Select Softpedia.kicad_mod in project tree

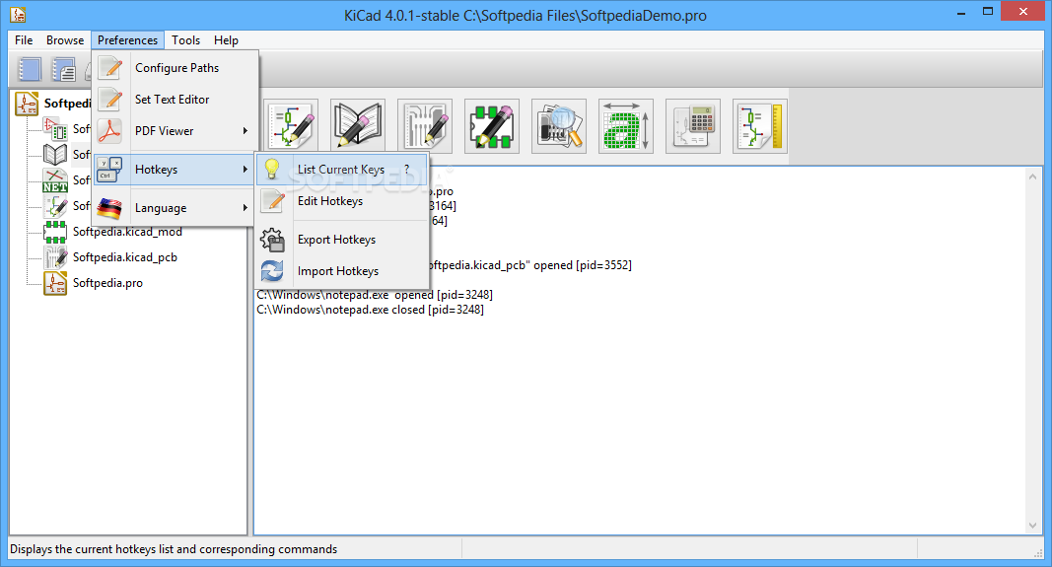[x=127, y=232]
